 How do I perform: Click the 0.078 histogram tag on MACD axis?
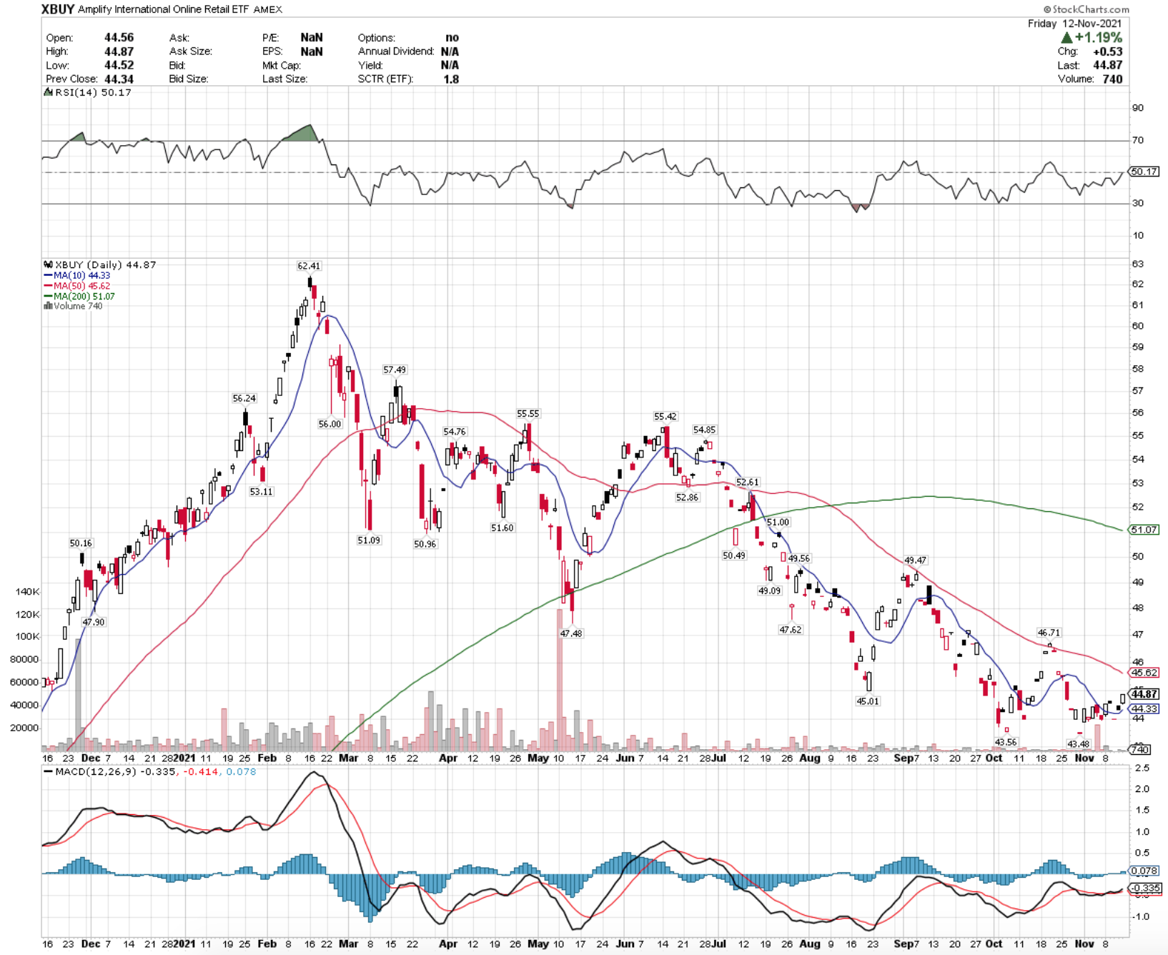tap(1144, 871)
